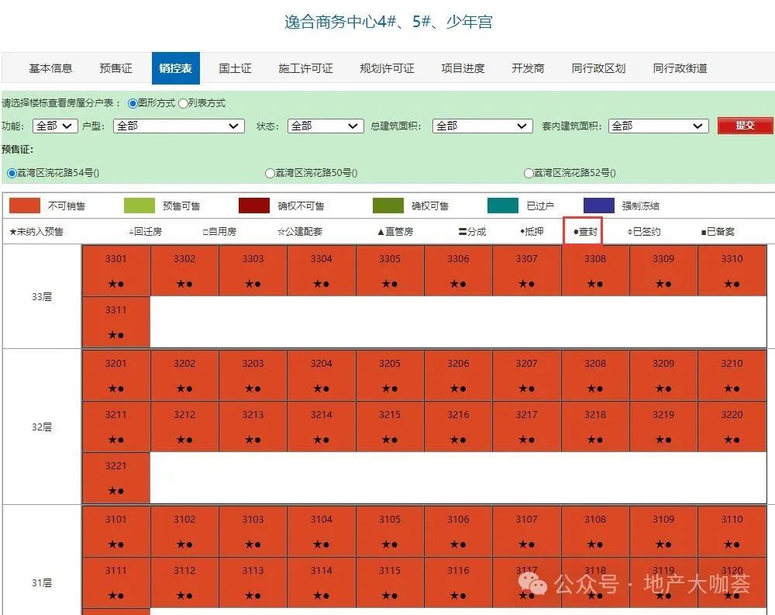Image resolution: width=775 pixels, height=615 pixels.
Task: Click the 已过户 teal swatch
Action: click(503, 206)
